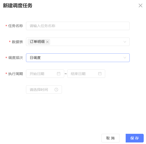Expand the 数据表 dropdown arrow

[125, 42]
